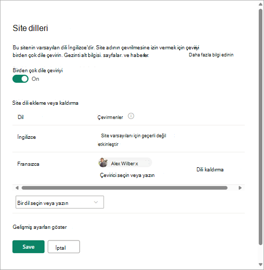Screen dimensions: 264x270
Task: Click Alex Wilber's profile picture
Action: tap(103, 162)
